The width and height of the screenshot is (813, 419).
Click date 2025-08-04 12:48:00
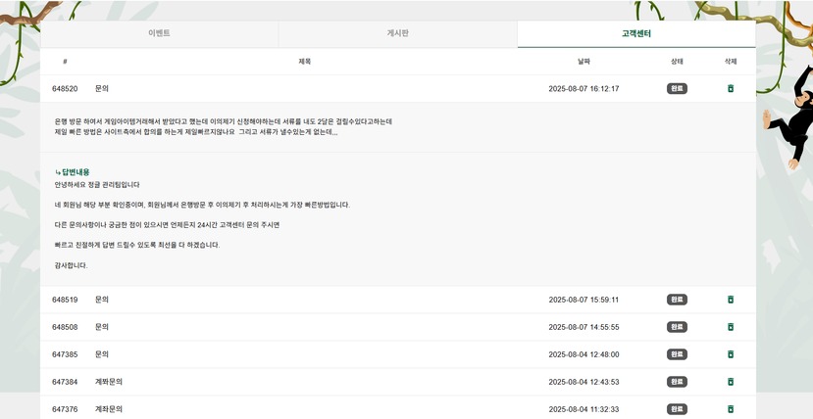coord(584,354)
